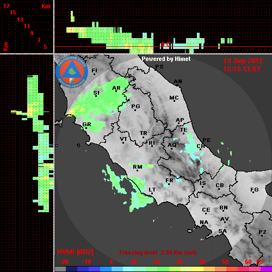Click the 'PG' city label on map
Screen dimensions: 272x272
(135, 106)
